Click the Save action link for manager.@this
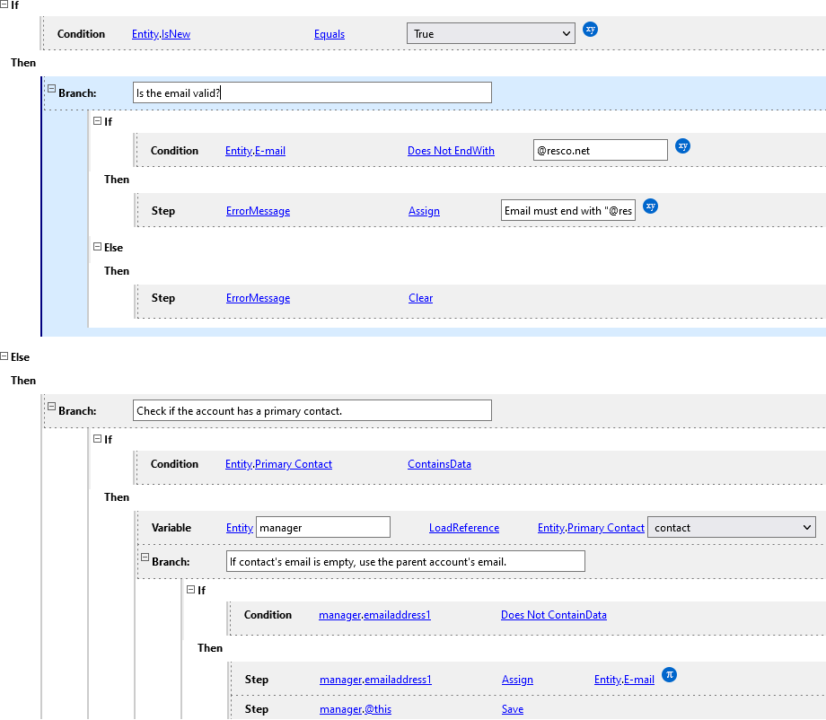 tap(512, 709)
